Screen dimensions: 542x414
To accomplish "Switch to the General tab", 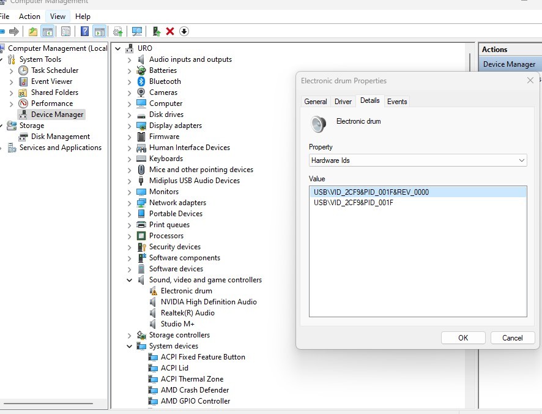I will [x=315, y=102].
